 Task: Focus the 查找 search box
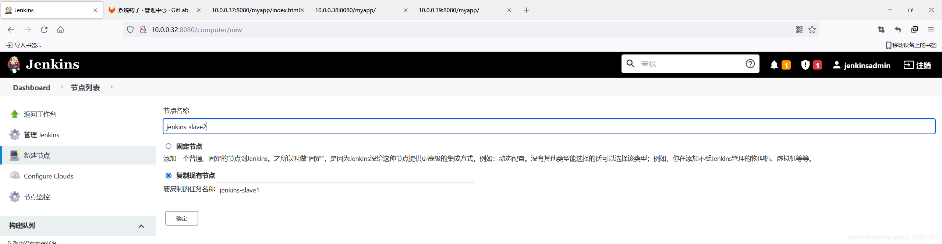coord(690,64)
